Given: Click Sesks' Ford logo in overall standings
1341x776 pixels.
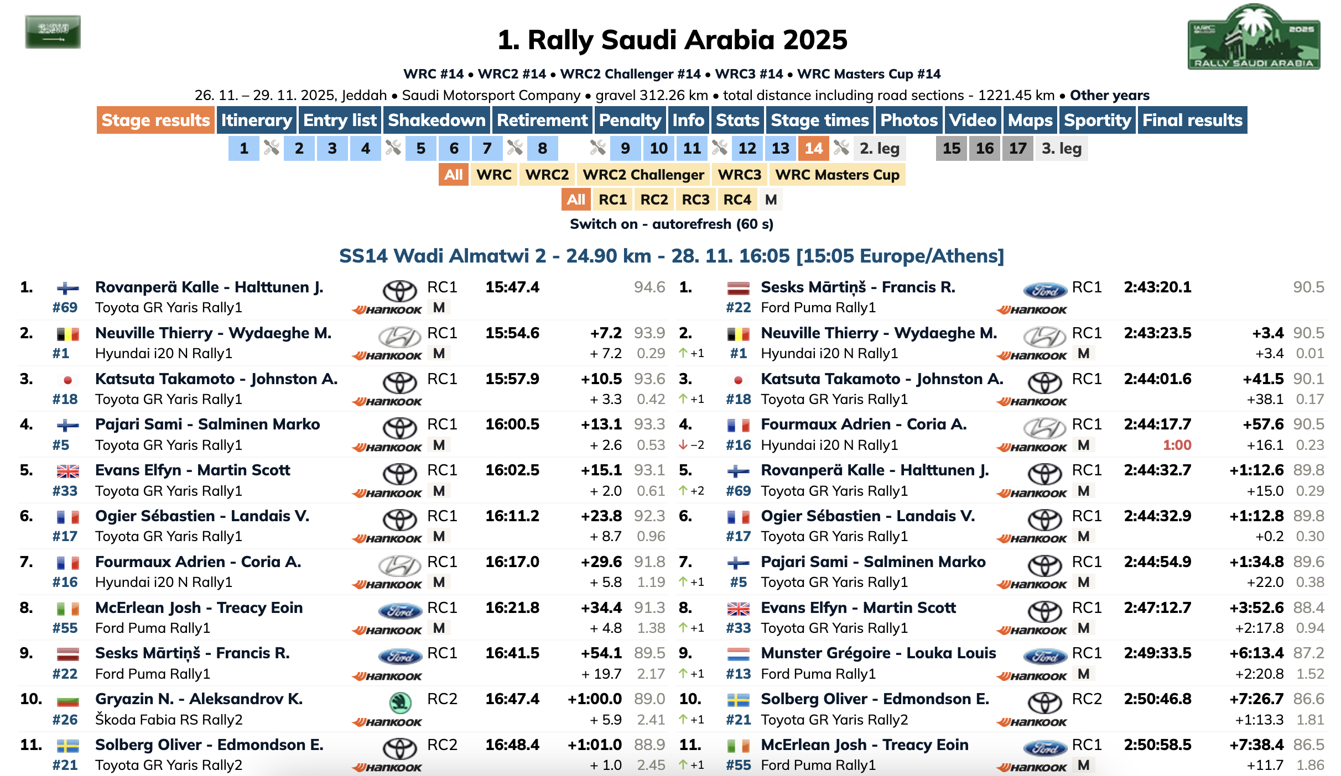Looking at the screenshot, I should pos(1044,290).
